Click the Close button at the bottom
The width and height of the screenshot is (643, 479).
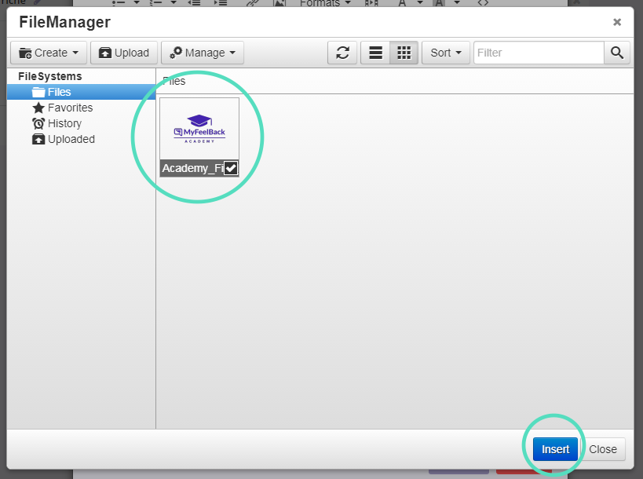(603, 449)
